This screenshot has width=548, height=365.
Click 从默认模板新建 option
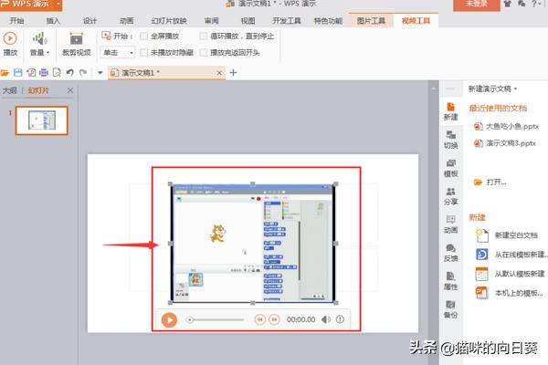point(511,274)
